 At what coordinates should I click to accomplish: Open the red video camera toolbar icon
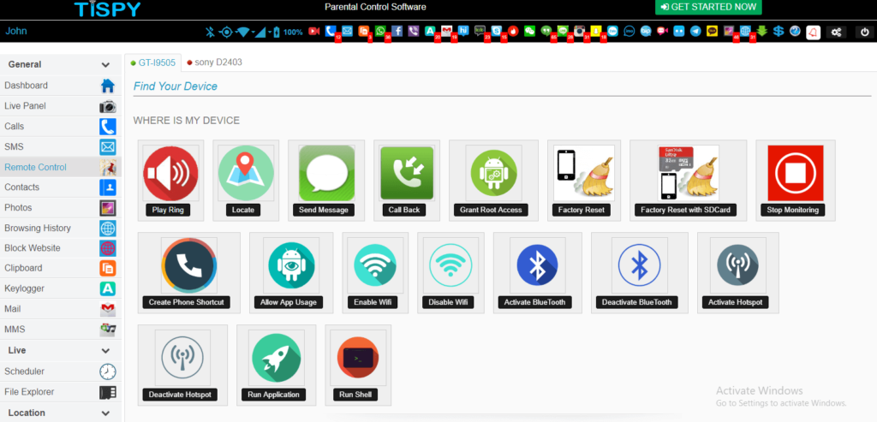pyautogui.click(x=314, y=32)
